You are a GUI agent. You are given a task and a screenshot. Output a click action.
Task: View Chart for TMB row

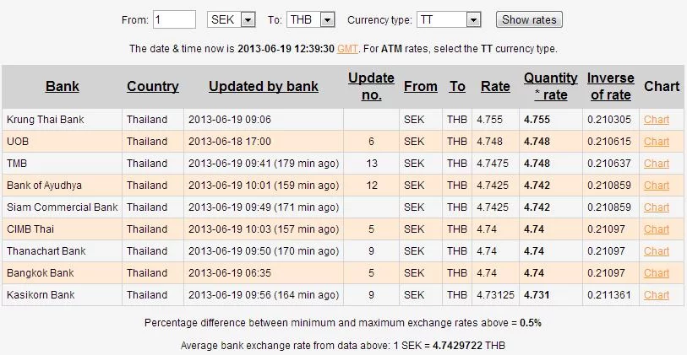pos(657,164)
